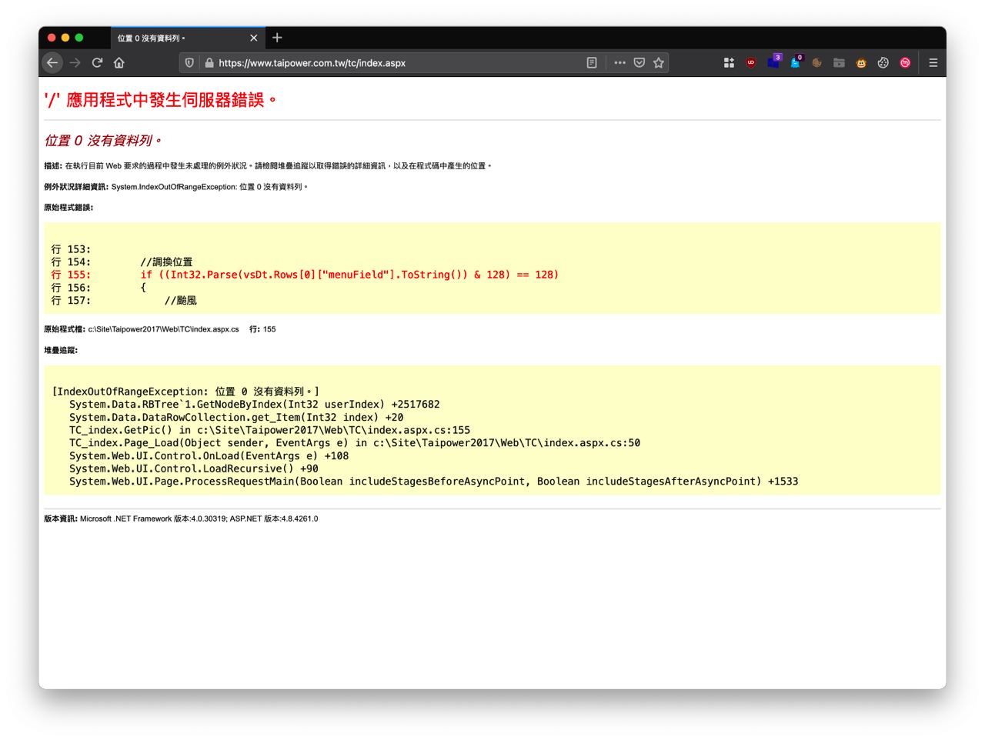This screenshot has width=985, height=740.
Task: Open the Firefox hamburger menu
Action: point(933,63)
